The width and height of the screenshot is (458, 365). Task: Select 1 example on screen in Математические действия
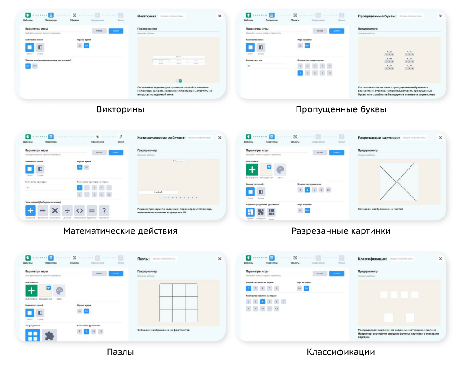(79, 187)
